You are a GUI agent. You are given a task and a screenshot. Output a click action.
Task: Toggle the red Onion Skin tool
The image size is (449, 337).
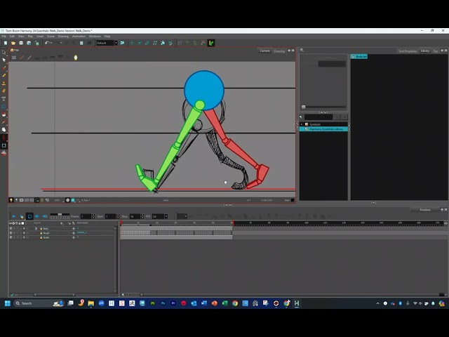4,138
